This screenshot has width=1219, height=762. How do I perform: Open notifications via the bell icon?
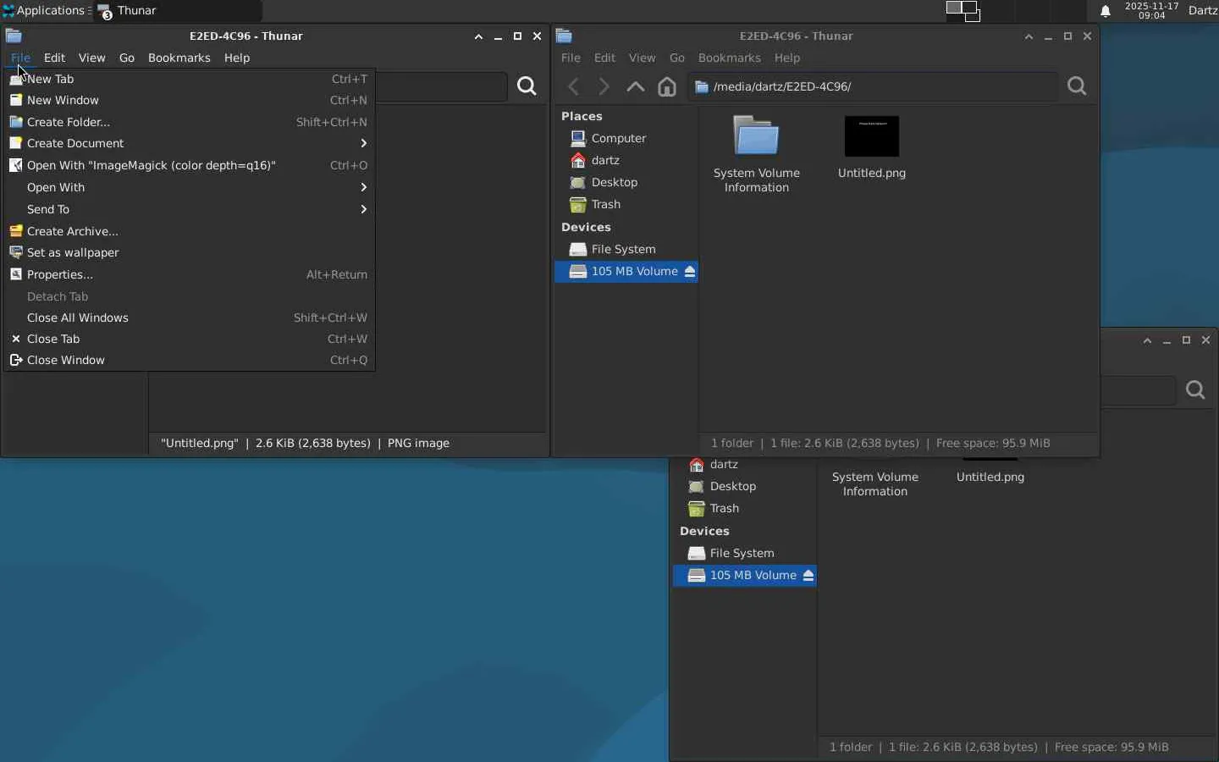pyautogui.click(x=1106, y=11)
